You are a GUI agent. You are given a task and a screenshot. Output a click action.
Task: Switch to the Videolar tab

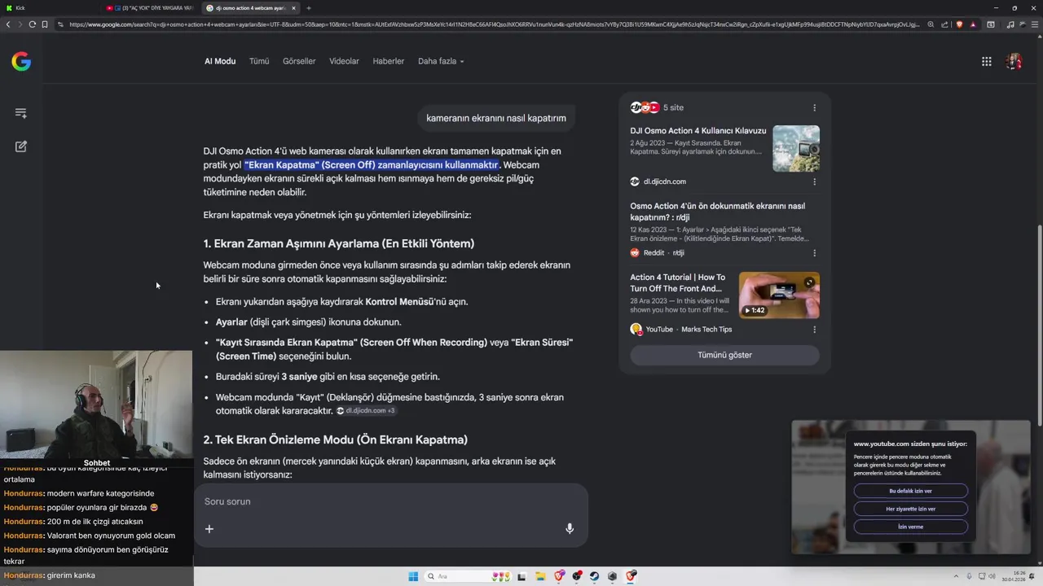click(x=344, y=61)
